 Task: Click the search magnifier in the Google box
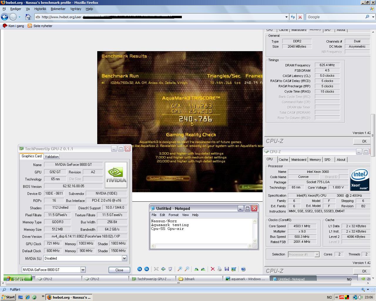367,17
